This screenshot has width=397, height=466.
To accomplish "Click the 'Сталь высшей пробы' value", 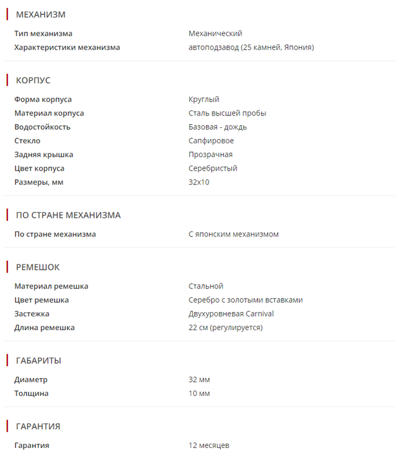I will [228, 113].
